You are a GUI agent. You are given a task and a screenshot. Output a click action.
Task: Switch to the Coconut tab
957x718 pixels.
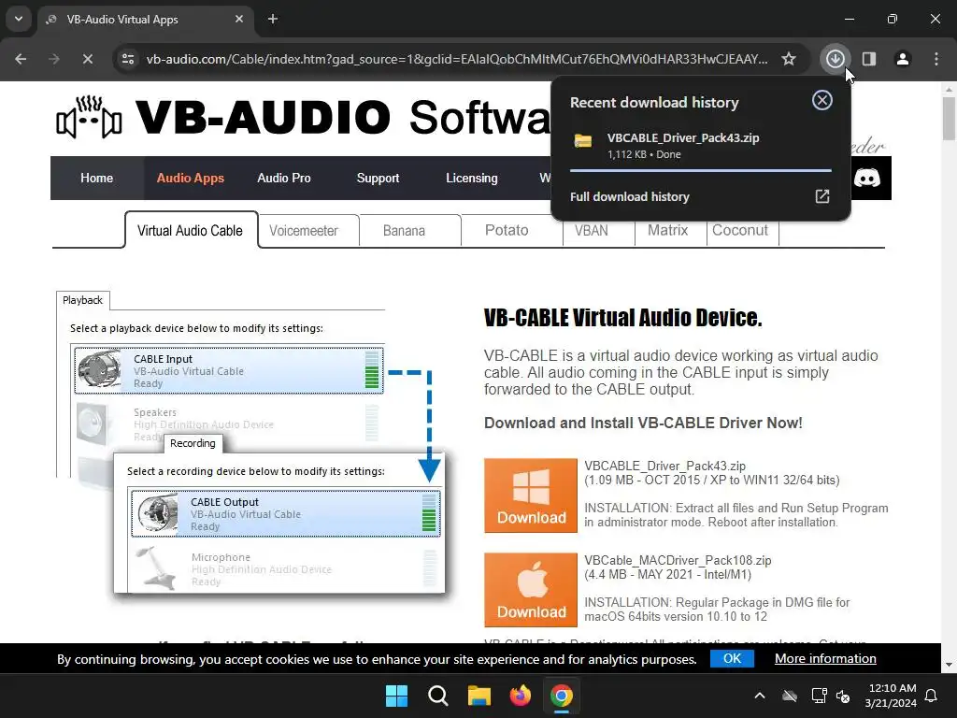pyautogui.click(x=740, y=230)
